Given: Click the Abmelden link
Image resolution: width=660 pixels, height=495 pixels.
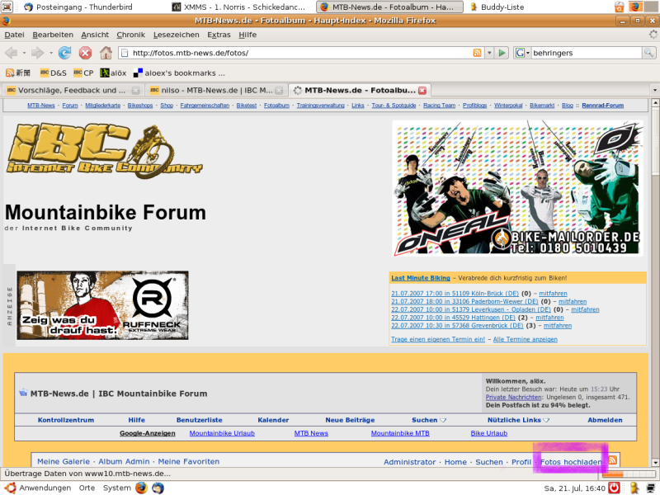Looking at the screenshot, I should (x=605, y=420).
